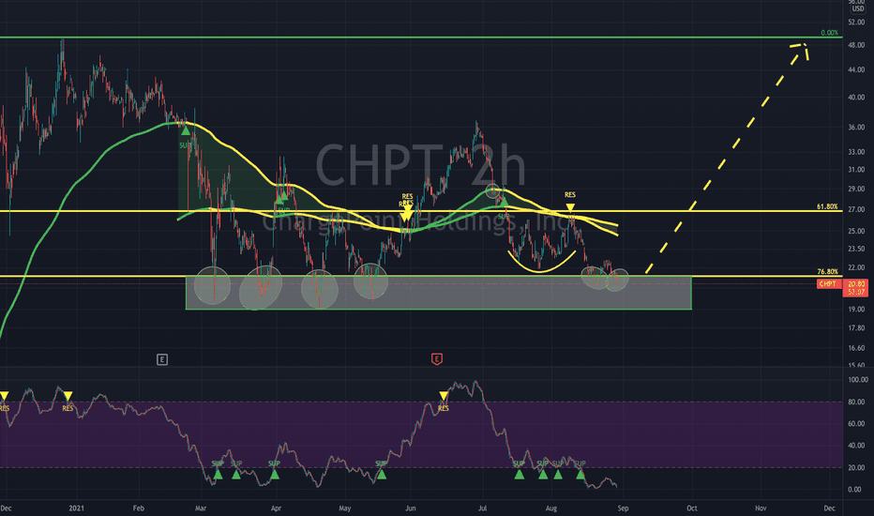The width and height of the screenshot is (874, 516).
Task: Click oscillator RES marker near late December
Action: tap(68, 396)
